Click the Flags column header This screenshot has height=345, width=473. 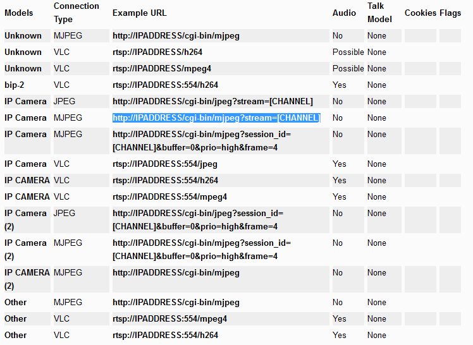click(x=450, y=13)
